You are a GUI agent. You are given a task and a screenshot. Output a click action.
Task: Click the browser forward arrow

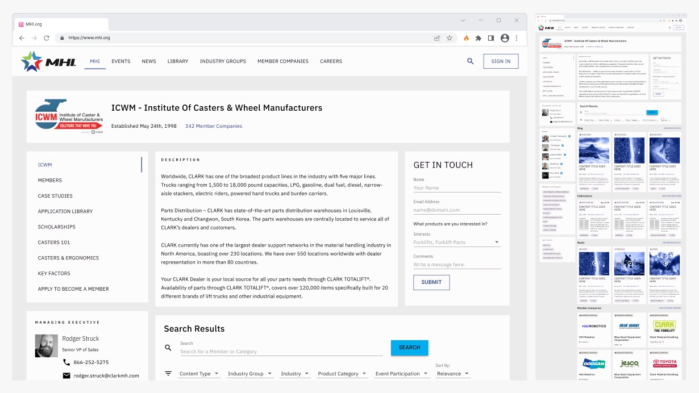coord(34,38)
